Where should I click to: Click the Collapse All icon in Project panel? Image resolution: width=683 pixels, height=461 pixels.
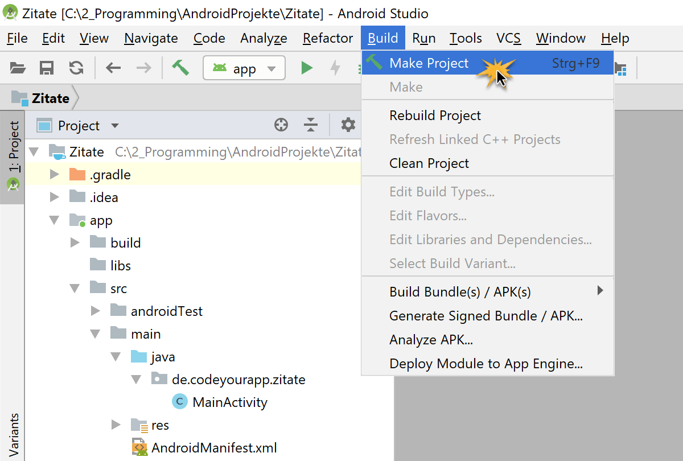click(310, 125)
